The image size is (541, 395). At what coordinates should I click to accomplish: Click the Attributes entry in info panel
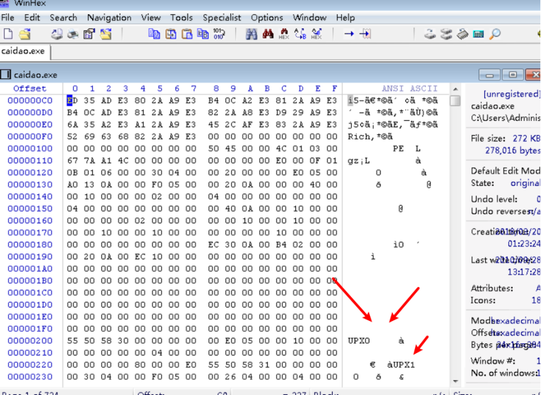coord(505,288)
